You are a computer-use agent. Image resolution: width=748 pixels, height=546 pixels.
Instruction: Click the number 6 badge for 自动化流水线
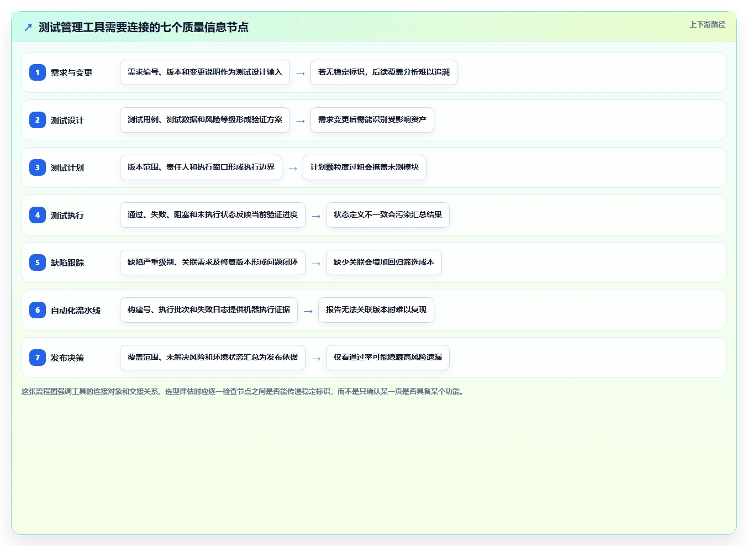click(38, 310)
